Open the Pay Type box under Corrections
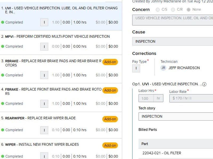Viewport: 213px width, 159px height. [136, 68]
